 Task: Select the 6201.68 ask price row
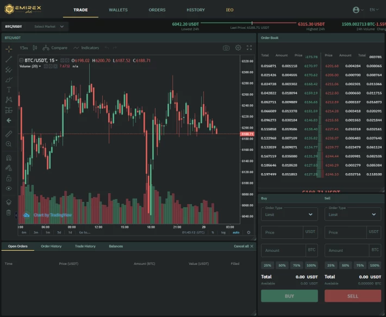point(353,66)
